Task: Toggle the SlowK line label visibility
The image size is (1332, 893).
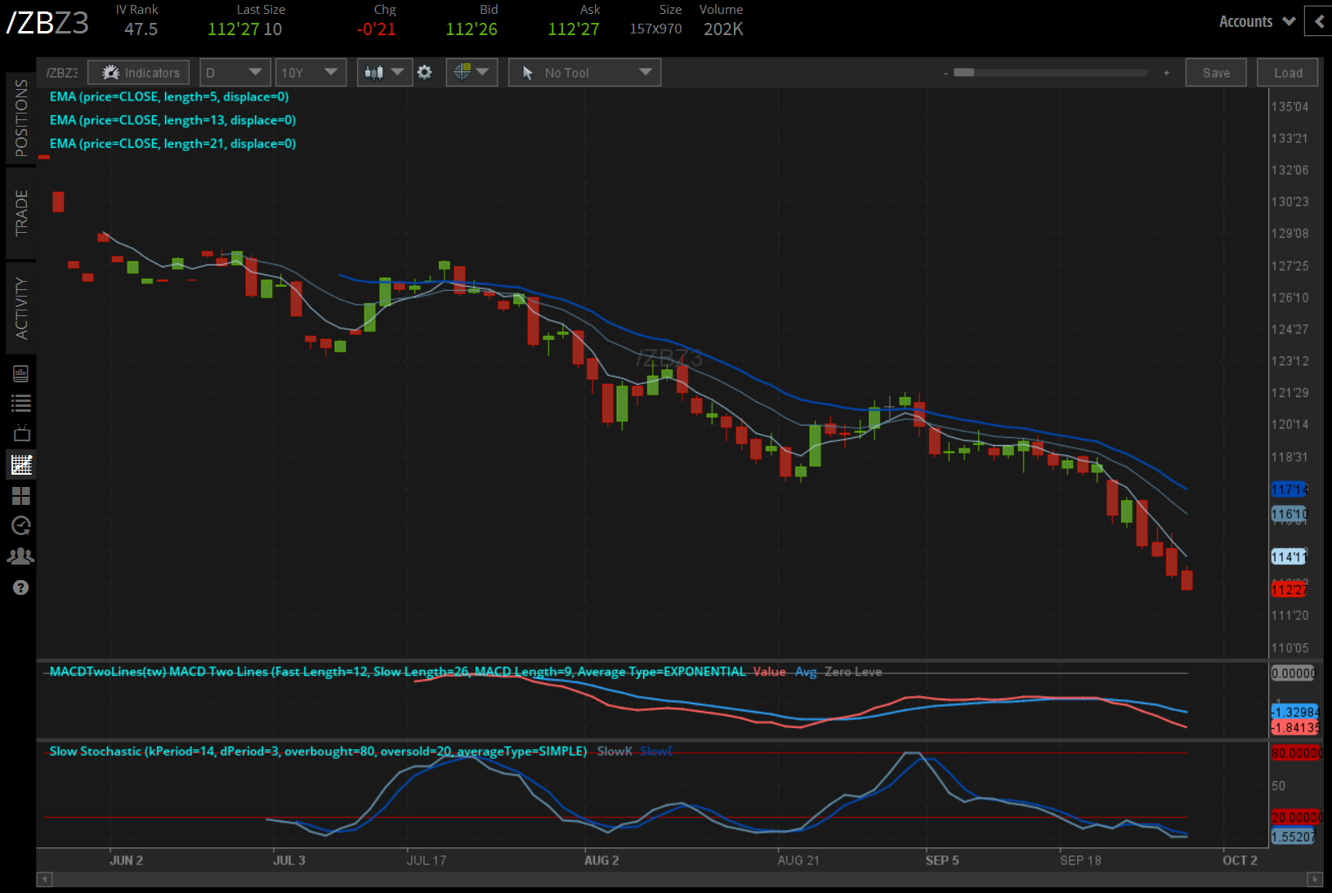Action: (x=614, y=751)
